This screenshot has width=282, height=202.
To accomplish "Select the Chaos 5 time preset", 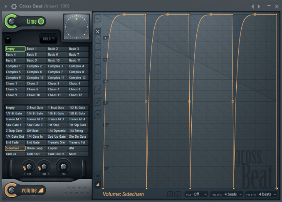I will point(15,89).
